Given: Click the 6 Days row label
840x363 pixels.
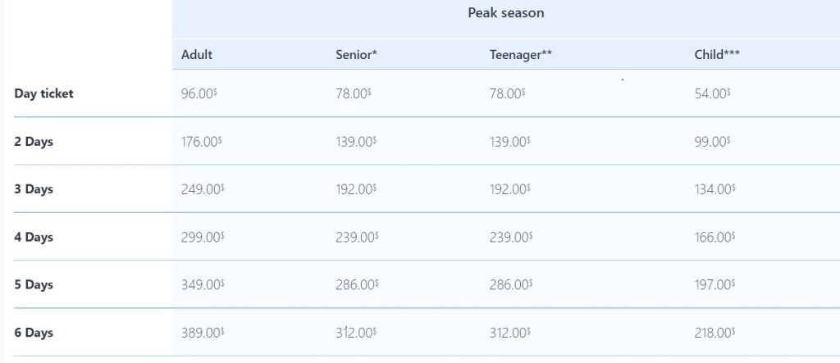Looking at the screenshot, I should [34, 334].
